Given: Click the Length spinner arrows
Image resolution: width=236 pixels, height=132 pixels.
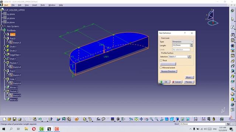Looking at the screenshot, I should pyautogui.click(x=191, y=45).
